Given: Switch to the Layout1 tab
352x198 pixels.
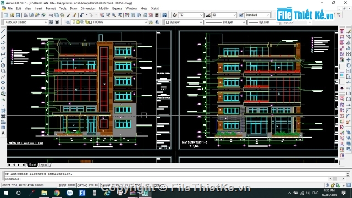Looking at the screenshot, I should pos(44,165).
